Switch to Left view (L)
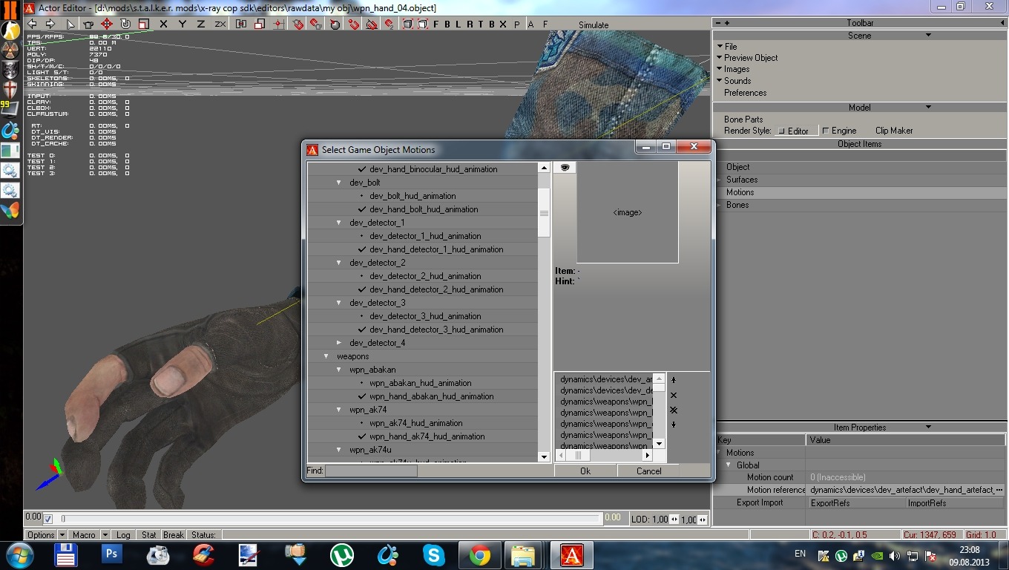 tap(459, 24)
